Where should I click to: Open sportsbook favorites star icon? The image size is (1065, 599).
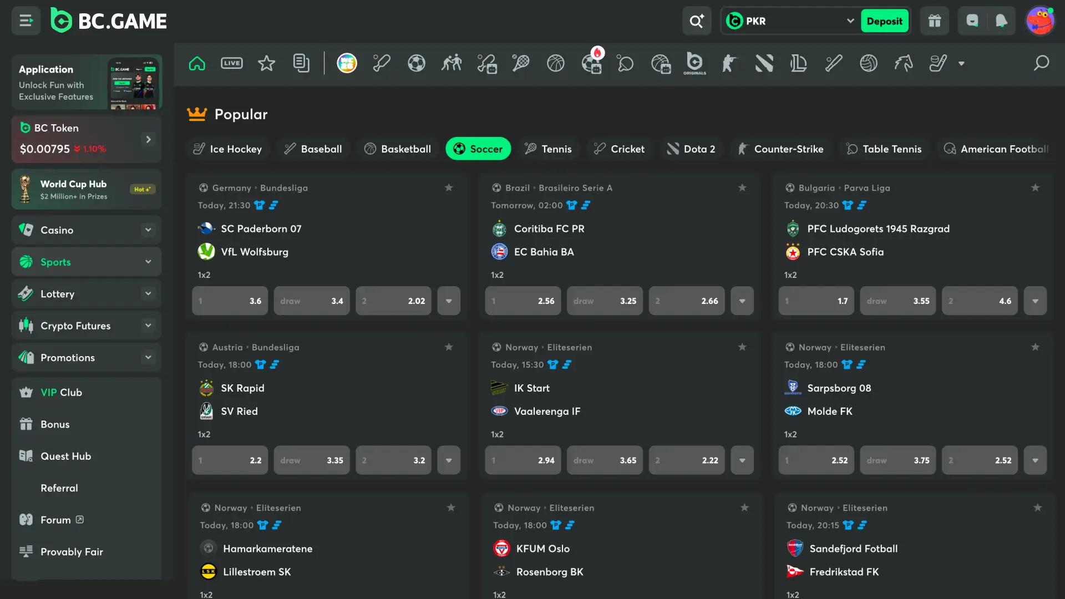pos(266,63)
